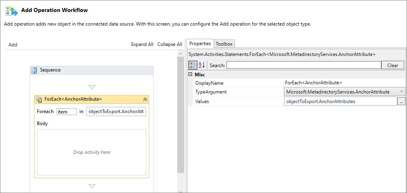
Task: Click the Foreach 'item' variable field
Action: [67, 112]
